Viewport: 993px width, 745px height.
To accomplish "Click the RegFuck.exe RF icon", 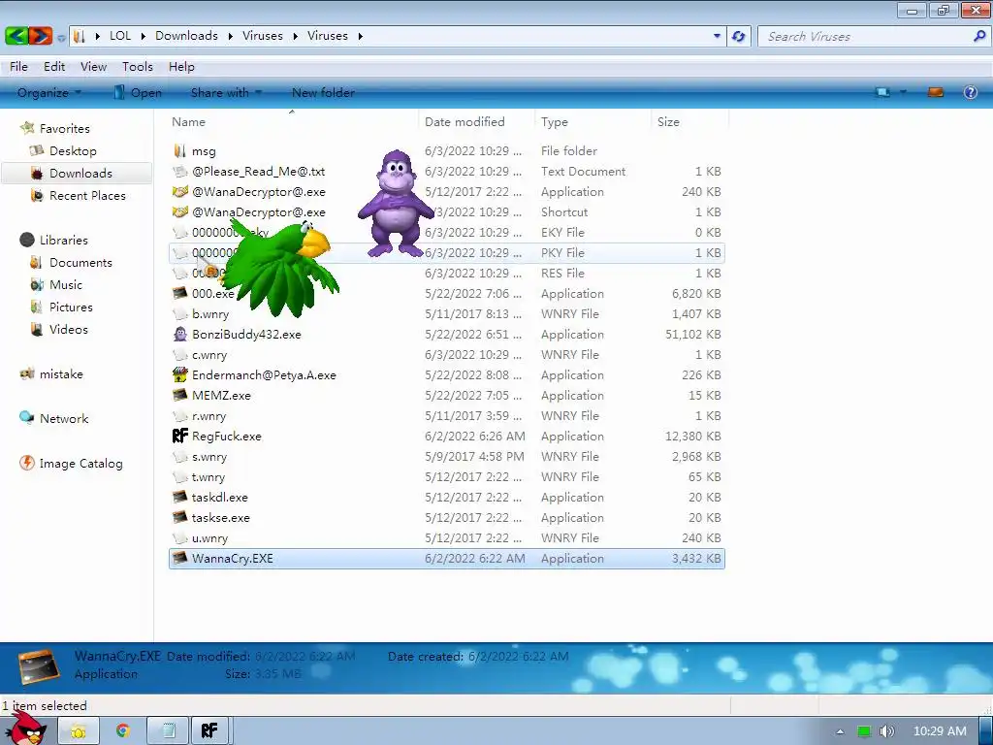I will tap(179, 436).
